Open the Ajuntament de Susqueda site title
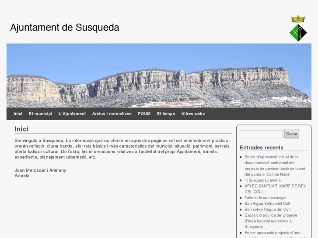 click(64, 28)
